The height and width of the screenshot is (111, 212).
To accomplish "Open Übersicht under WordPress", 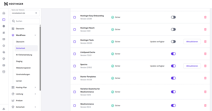I will click(x=20, y=42).
